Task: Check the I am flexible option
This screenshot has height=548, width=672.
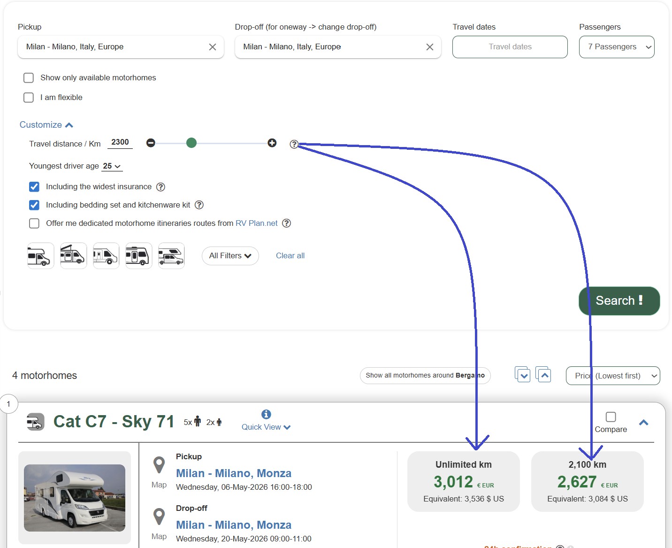Action: click(x=29, y=97)
